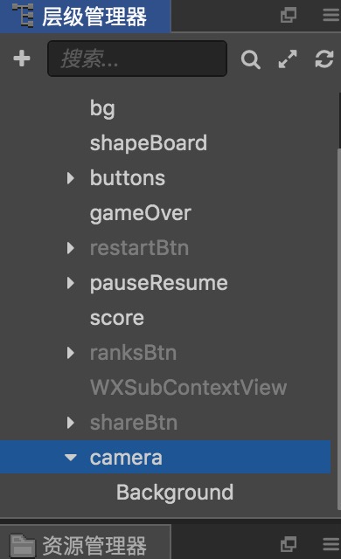Pop out the hierarchy manager panel
The height and width of the screenshot is (559, 341).
(289, 15)
